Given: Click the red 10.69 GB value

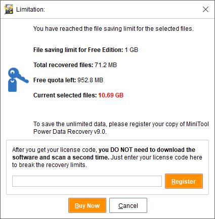Looking at the screenshot, I should pyautogui.click(x=111, y=95).
